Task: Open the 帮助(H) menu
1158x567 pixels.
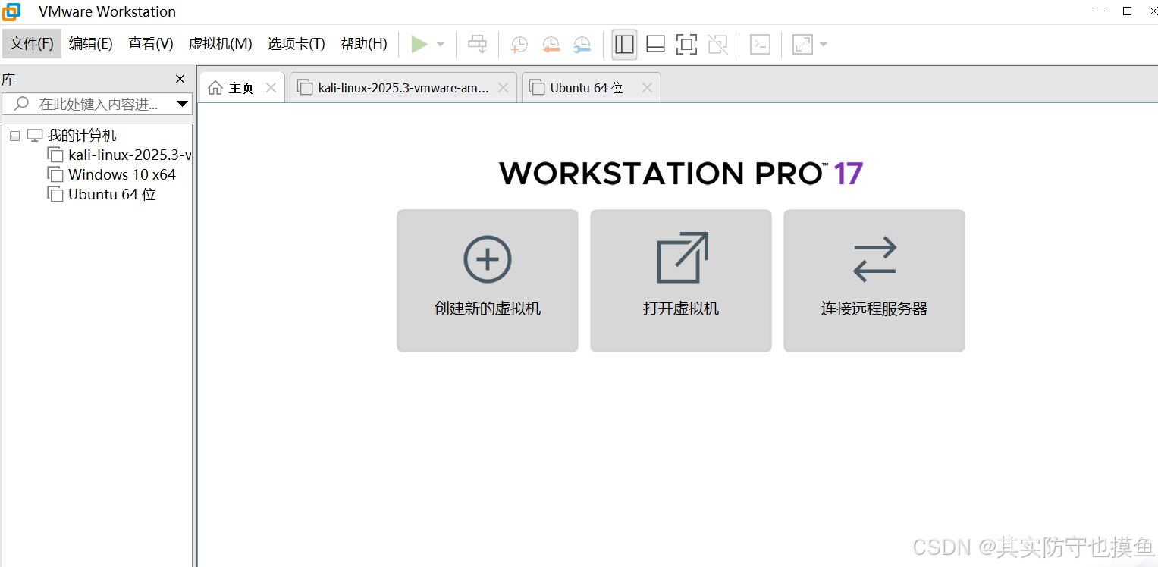Action: point(364,44)
